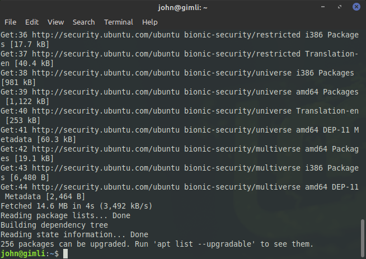Click the Get:40 universe Translation-en URL
This screenshot has height=259, width=366.
[x=106, y=111]
